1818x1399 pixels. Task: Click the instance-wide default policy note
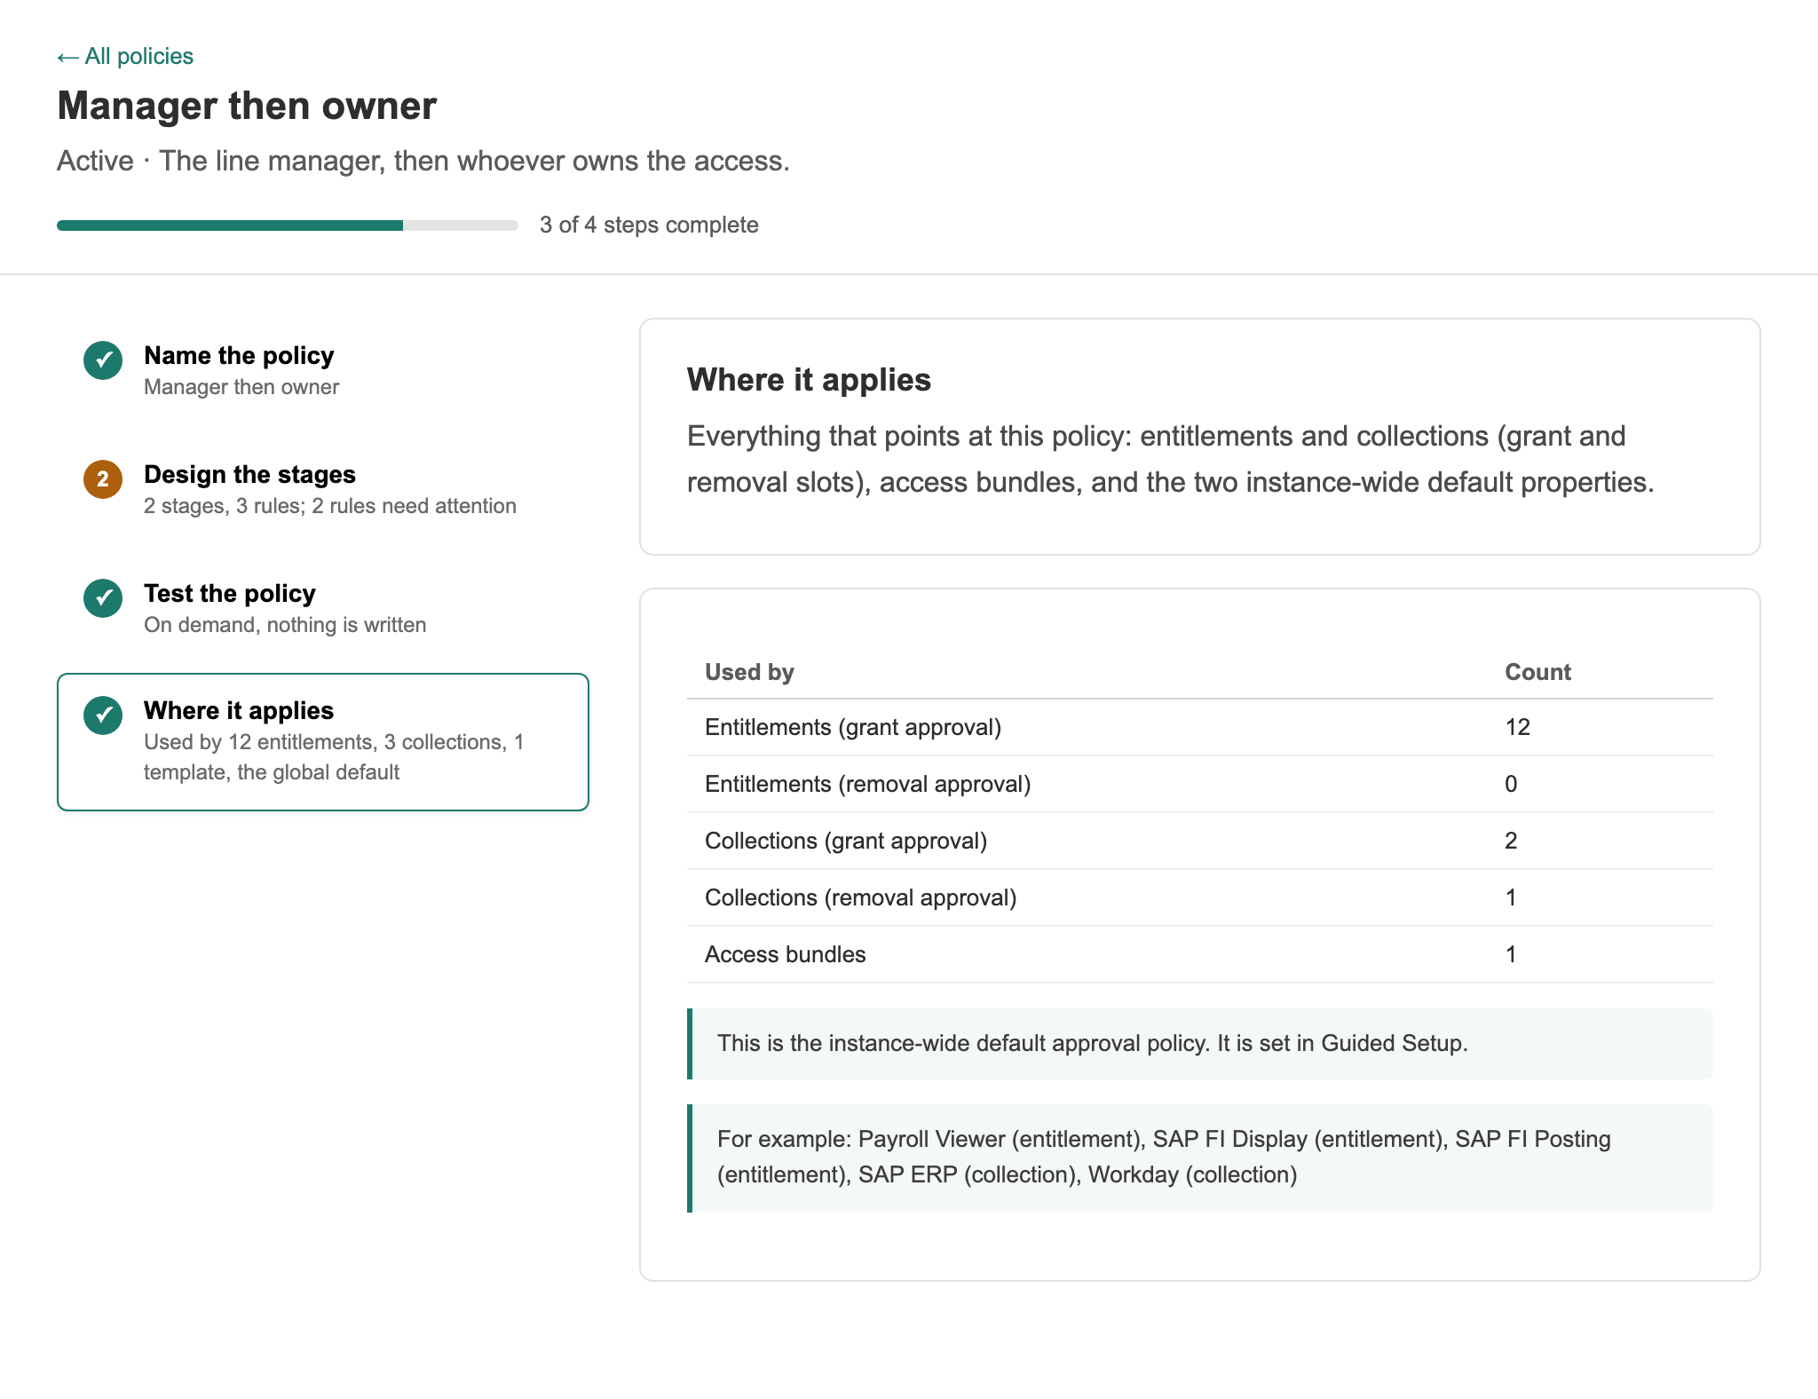[1200, 1044]
